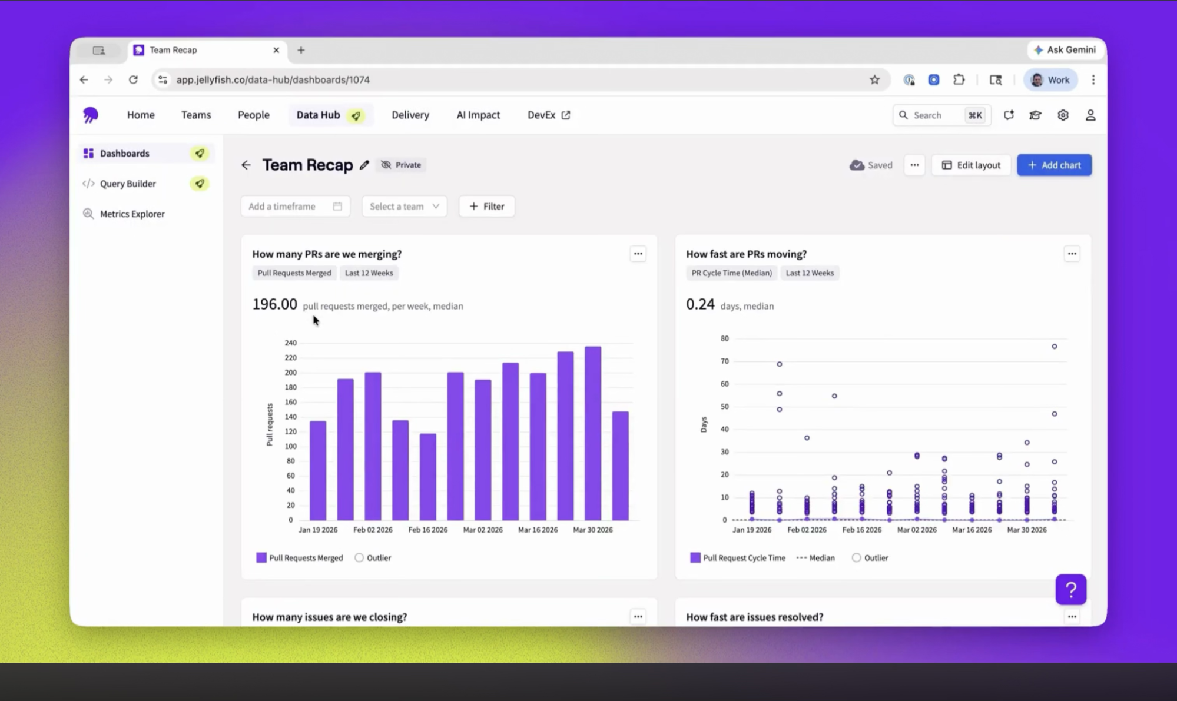Click browser back arrow
This screenshot has width=1177, height=701.
(x=84, y=79)
